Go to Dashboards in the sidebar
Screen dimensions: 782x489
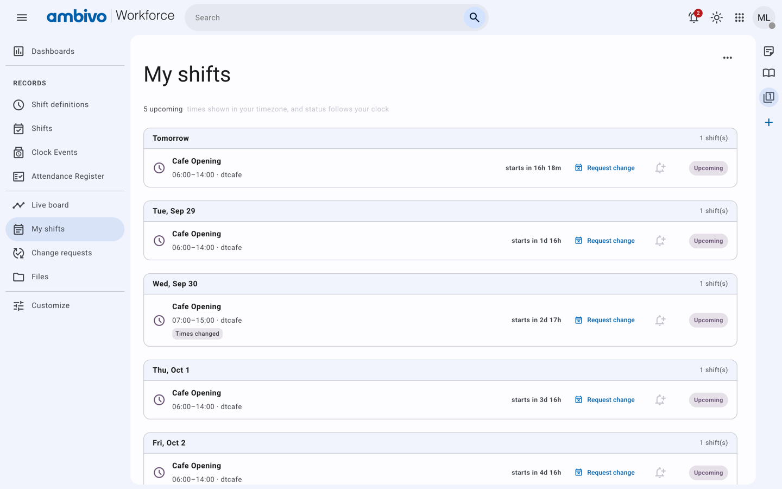65,51
